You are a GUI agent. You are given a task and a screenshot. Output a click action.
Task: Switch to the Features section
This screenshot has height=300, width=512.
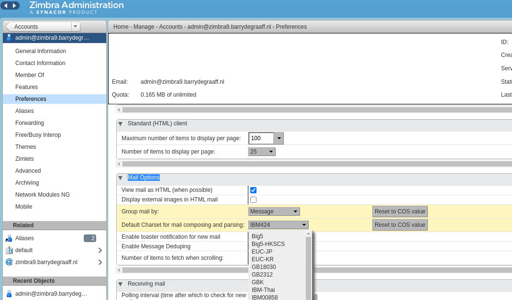26,87
